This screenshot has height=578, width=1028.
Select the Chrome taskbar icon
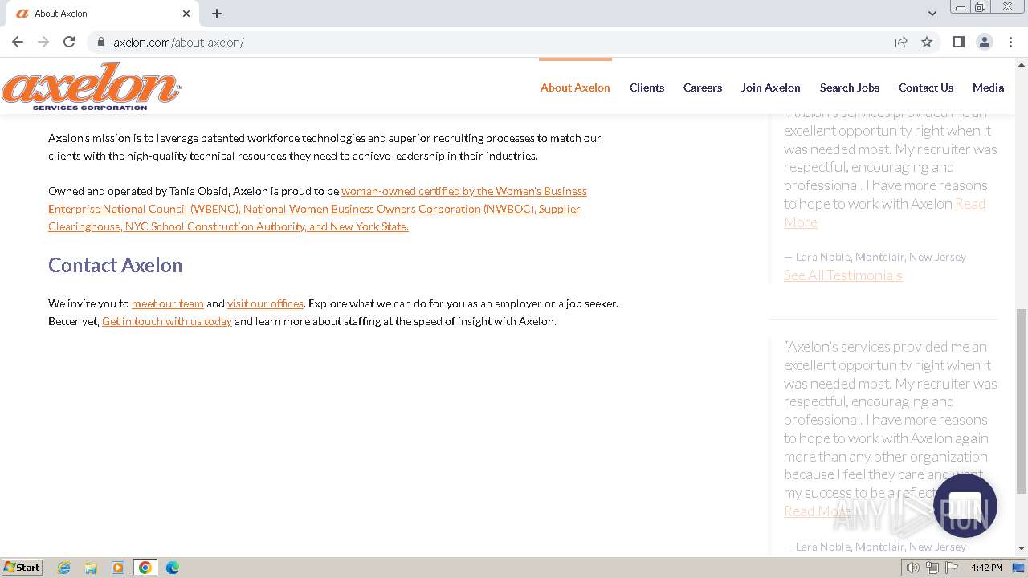pos(145,568)
